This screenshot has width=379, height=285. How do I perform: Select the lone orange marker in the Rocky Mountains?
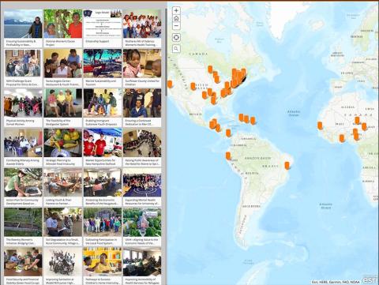[193, 86]
